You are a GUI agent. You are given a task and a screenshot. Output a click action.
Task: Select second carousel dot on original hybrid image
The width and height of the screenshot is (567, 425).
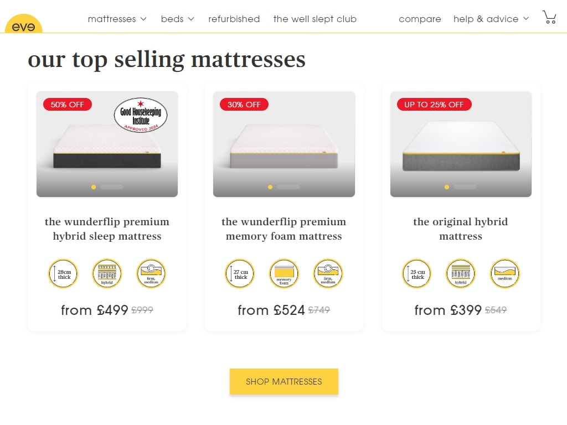click(x=465, y=187)
